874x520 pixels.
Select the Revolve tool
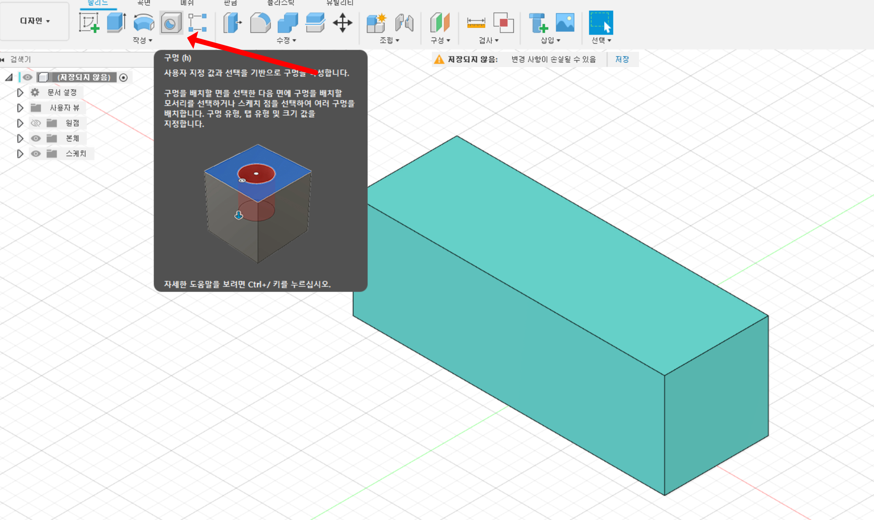pyautogui.click(x=143, y=22)
